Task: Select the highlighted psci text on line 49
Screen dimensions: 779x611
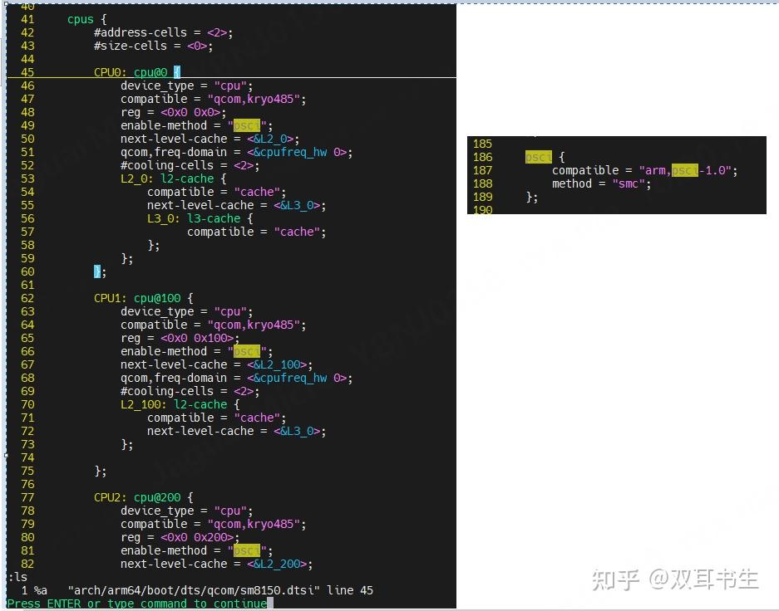Action: 245,125
